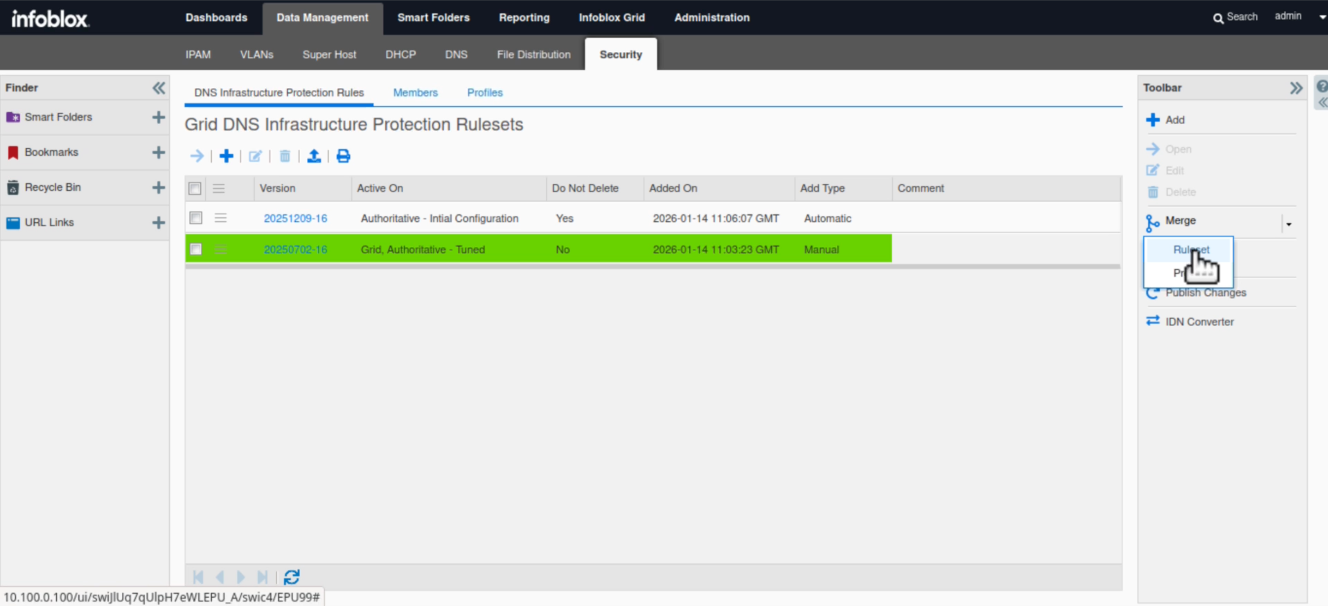Image resolution: width=1328 pixels, height=606 pixels.
Task: Collapse the Finder panel
Action: [x=159, y=87]
